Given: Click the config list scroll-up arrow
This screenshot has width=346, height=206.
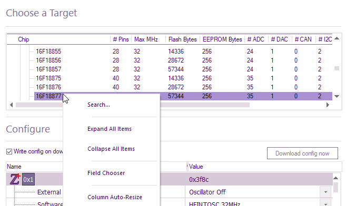Looking at the screenshot, I should tap(335, 178).
